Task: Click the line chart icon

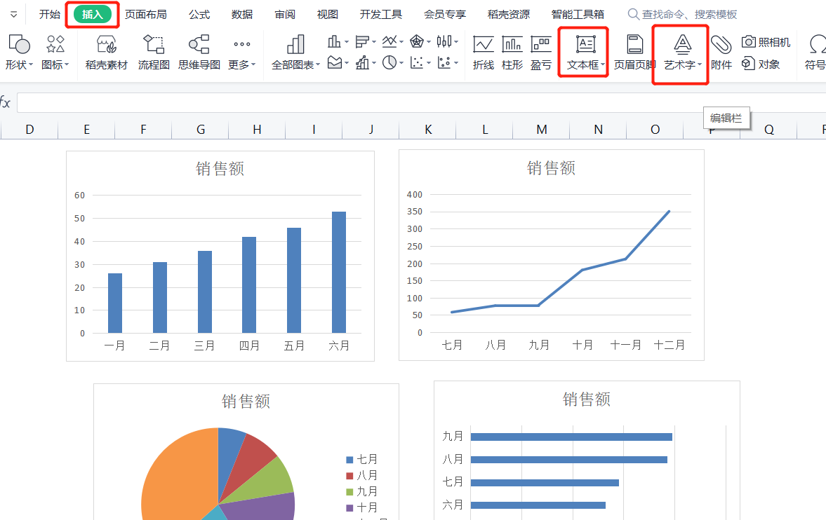Action: point(389,41)
